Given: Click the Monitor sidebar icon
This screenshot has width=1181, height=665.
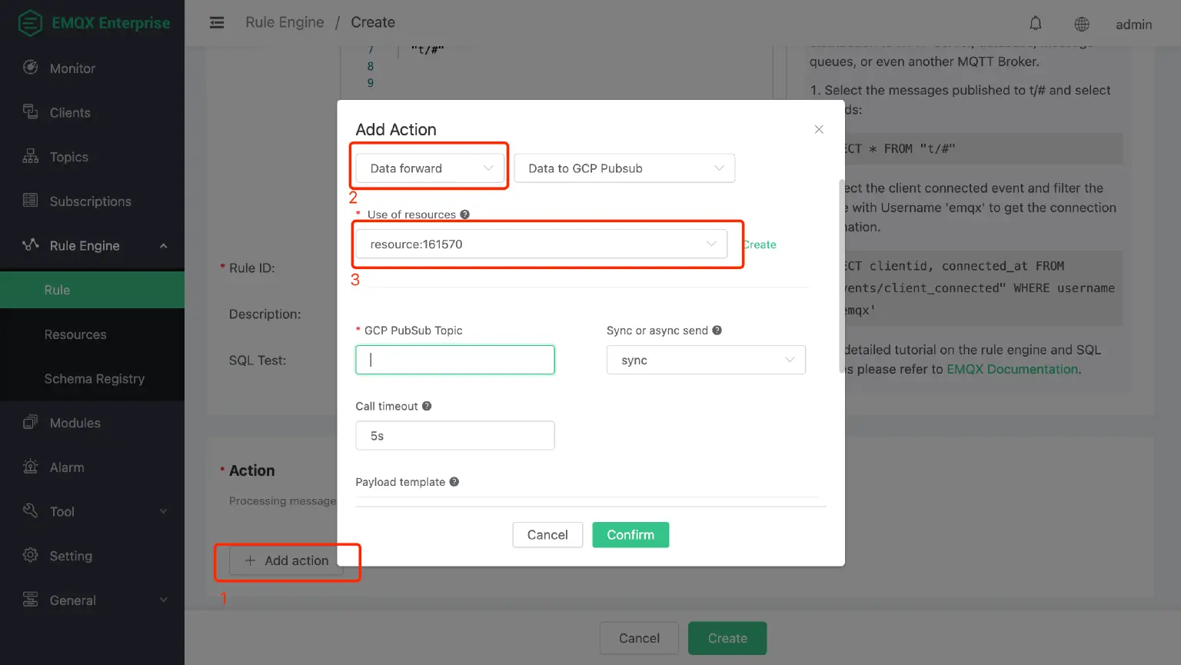Looking at the screenshot, I should [x=31, y=68].
